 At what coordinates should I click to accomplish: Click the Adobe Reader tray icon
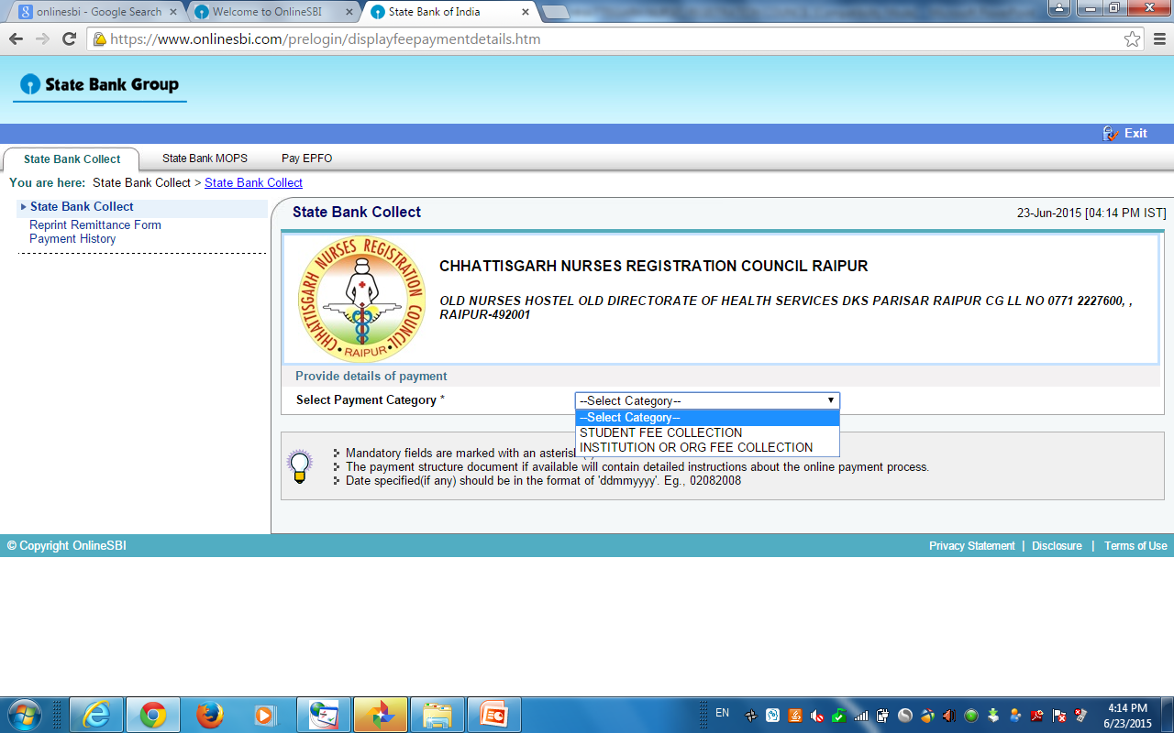(x=1037, y=715)
